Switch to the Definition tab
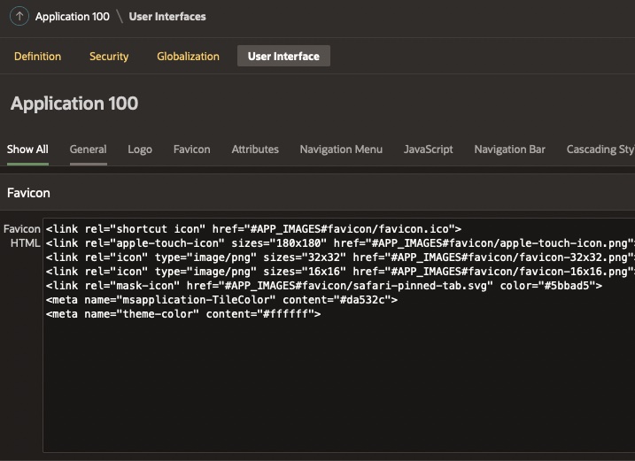 point(37,56)
